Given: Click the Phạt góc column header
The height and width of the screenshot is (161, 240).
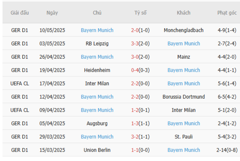Looking at the screenshot, I should click(227, 13).
